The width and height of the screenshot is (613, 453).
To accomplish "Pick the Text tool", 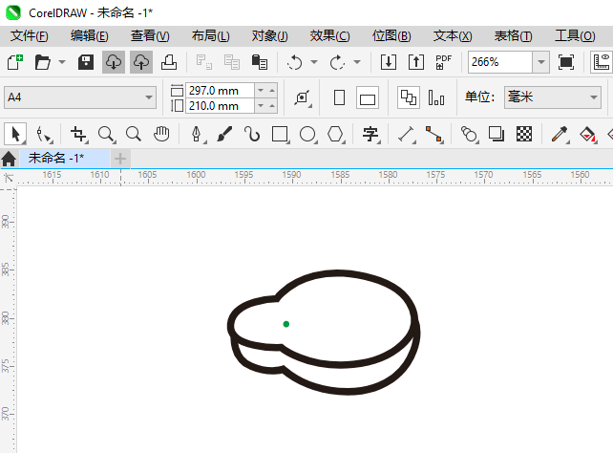I will coord(370,134).
